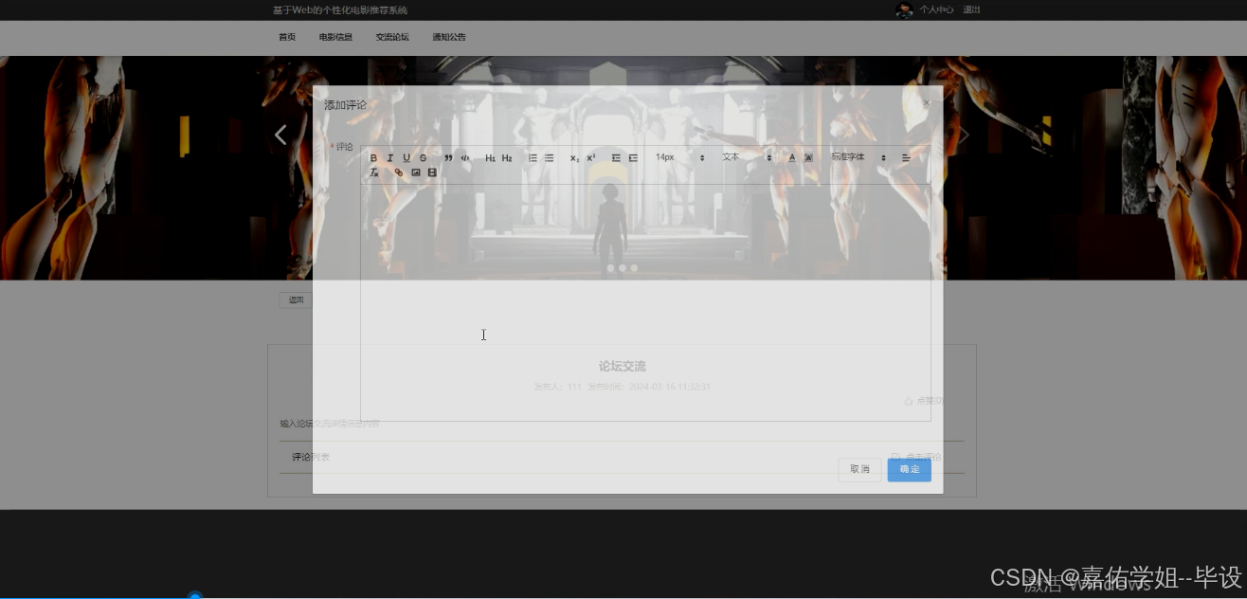Show the next carousel banner

coord(965,135)
